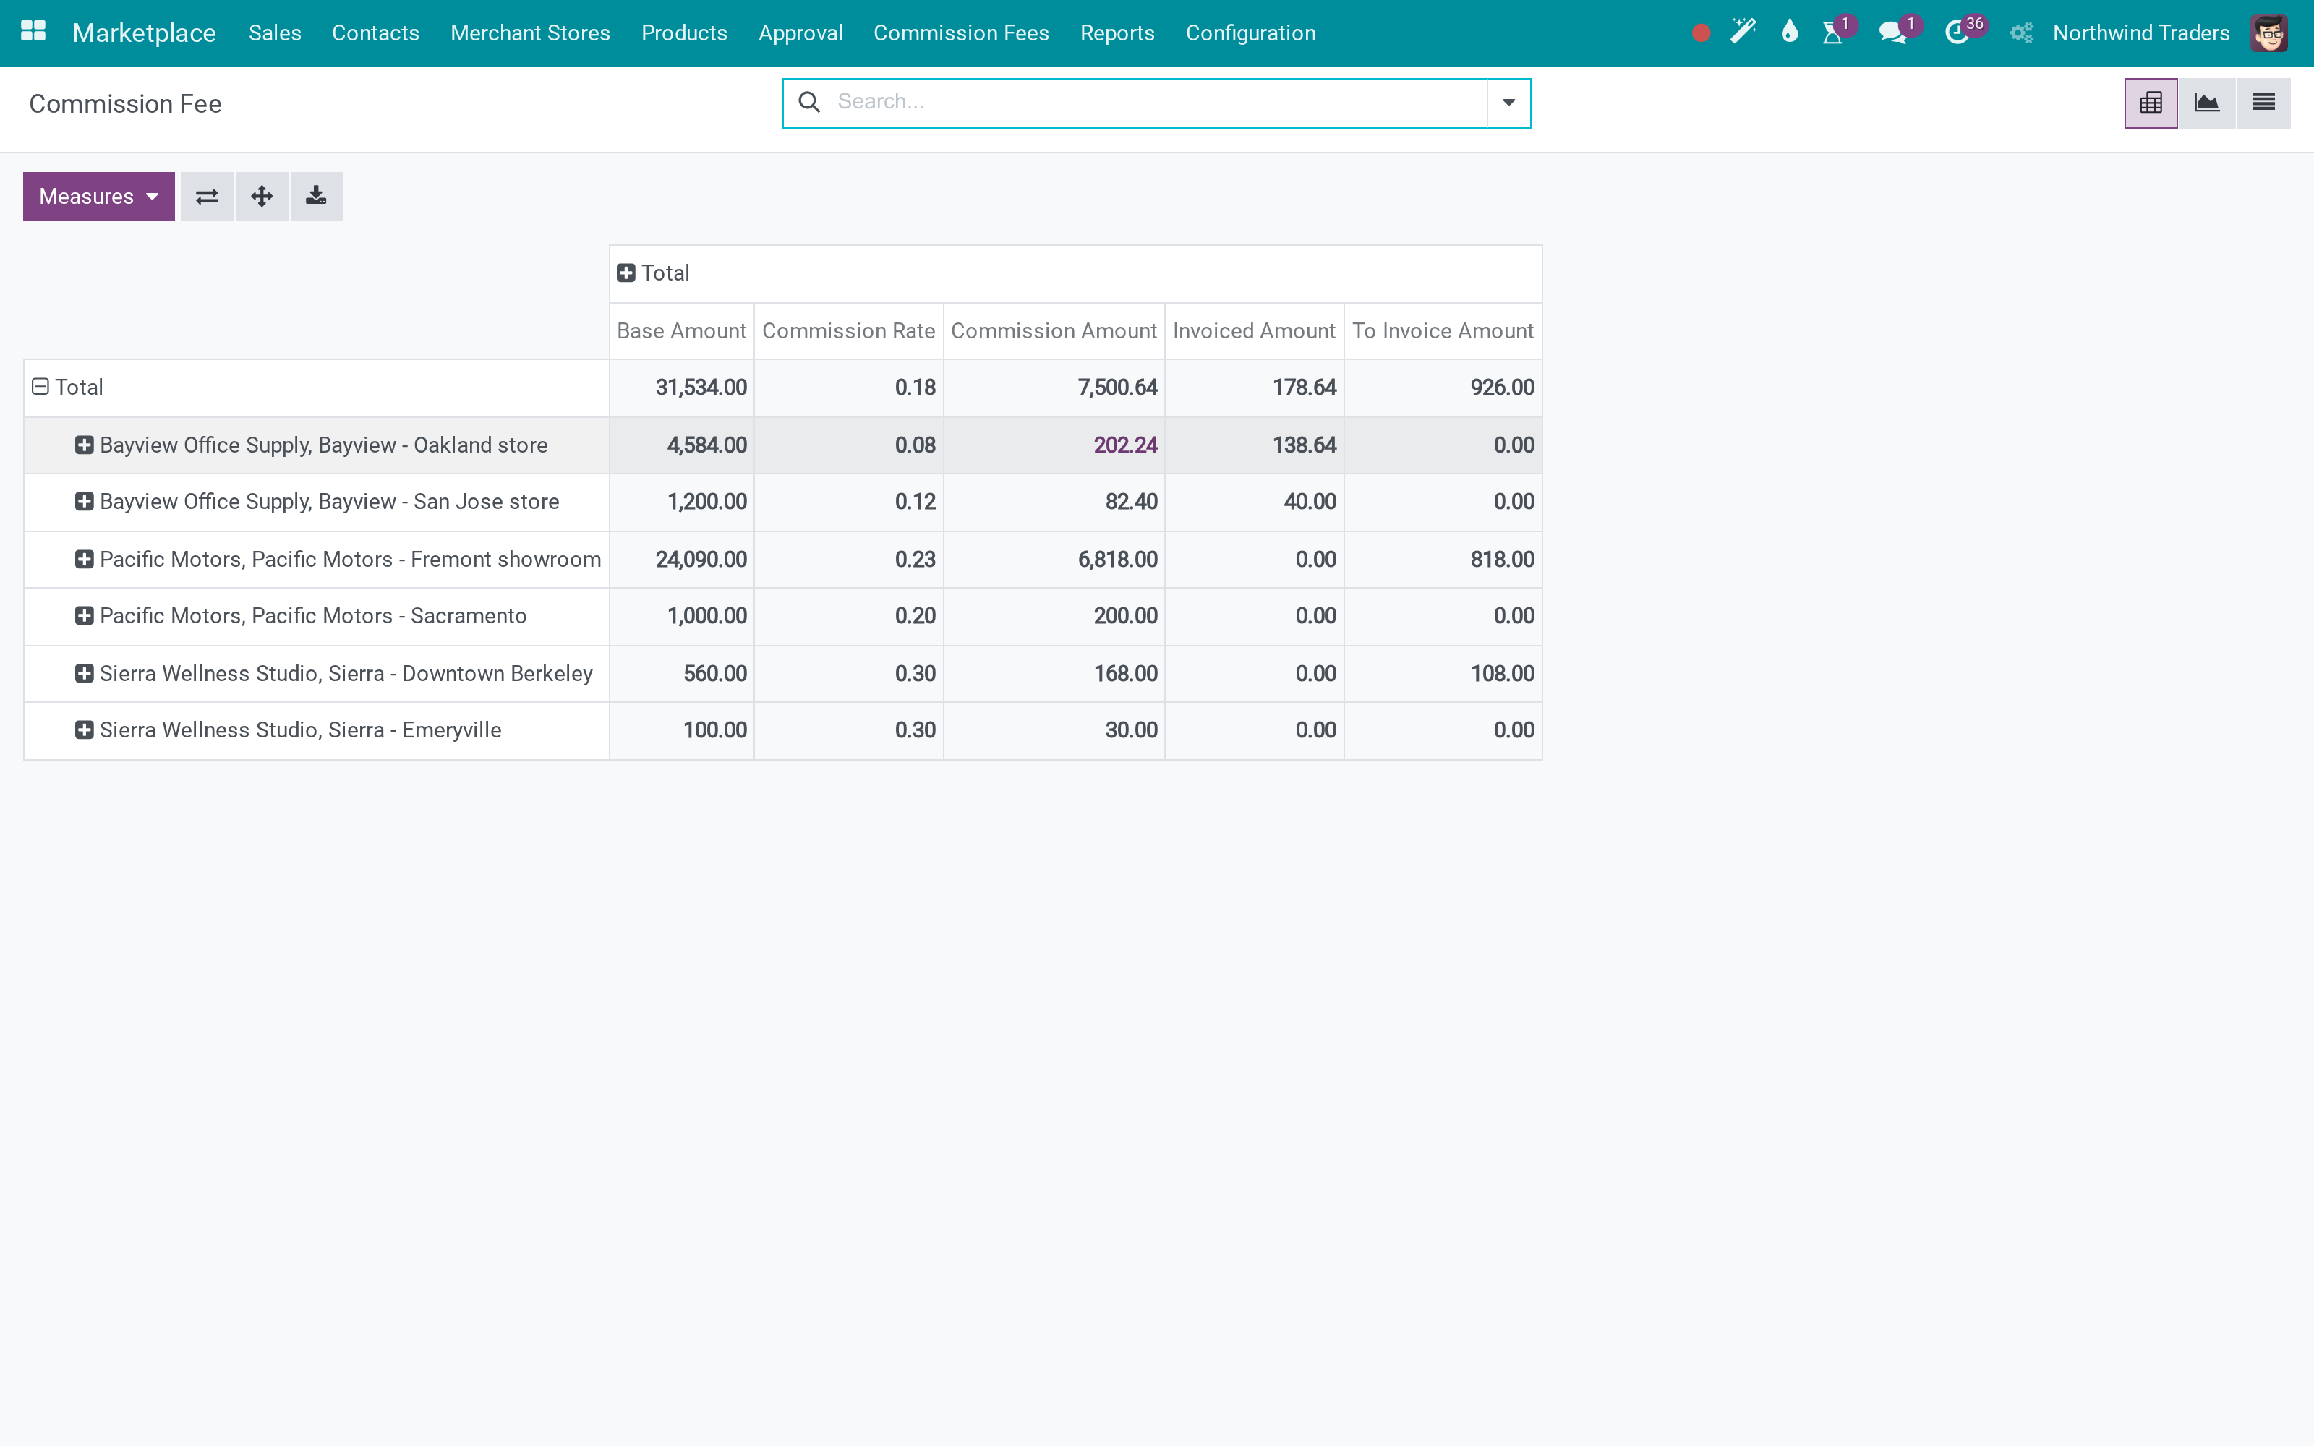Click the droplet icon in top bar

tap(1789, 32)
